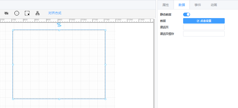
Task: Go to the 动画 tab
Action: [x=214, y=5]
